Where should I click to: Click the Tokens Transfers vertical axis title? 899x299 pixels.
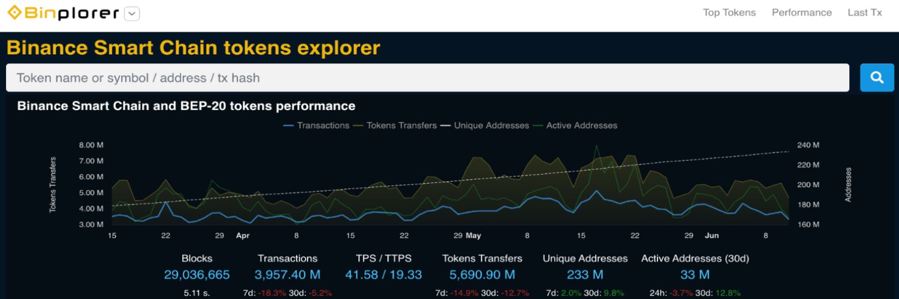pyautogui.click(x=53, y=185)
